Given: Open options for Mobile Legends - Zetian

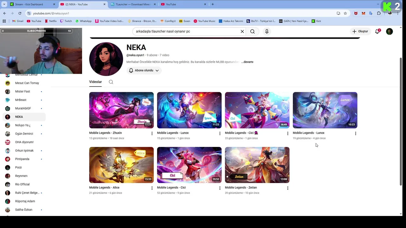Looking at the screenshot, I should (288, 188).
